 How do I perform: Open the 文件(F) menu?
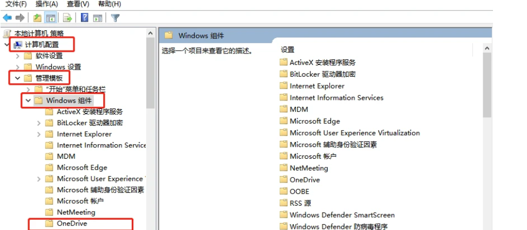16,4
